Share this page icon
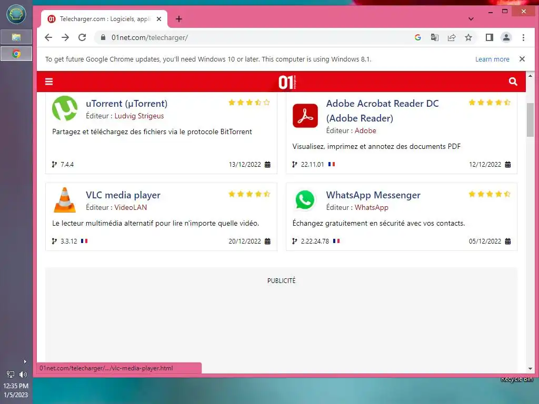Screen dimensions: 539x404 451,37
